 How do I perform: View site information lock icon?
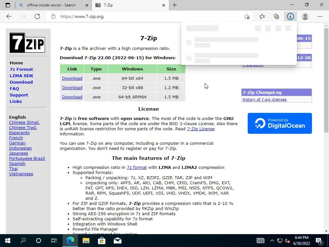(53, 16)
